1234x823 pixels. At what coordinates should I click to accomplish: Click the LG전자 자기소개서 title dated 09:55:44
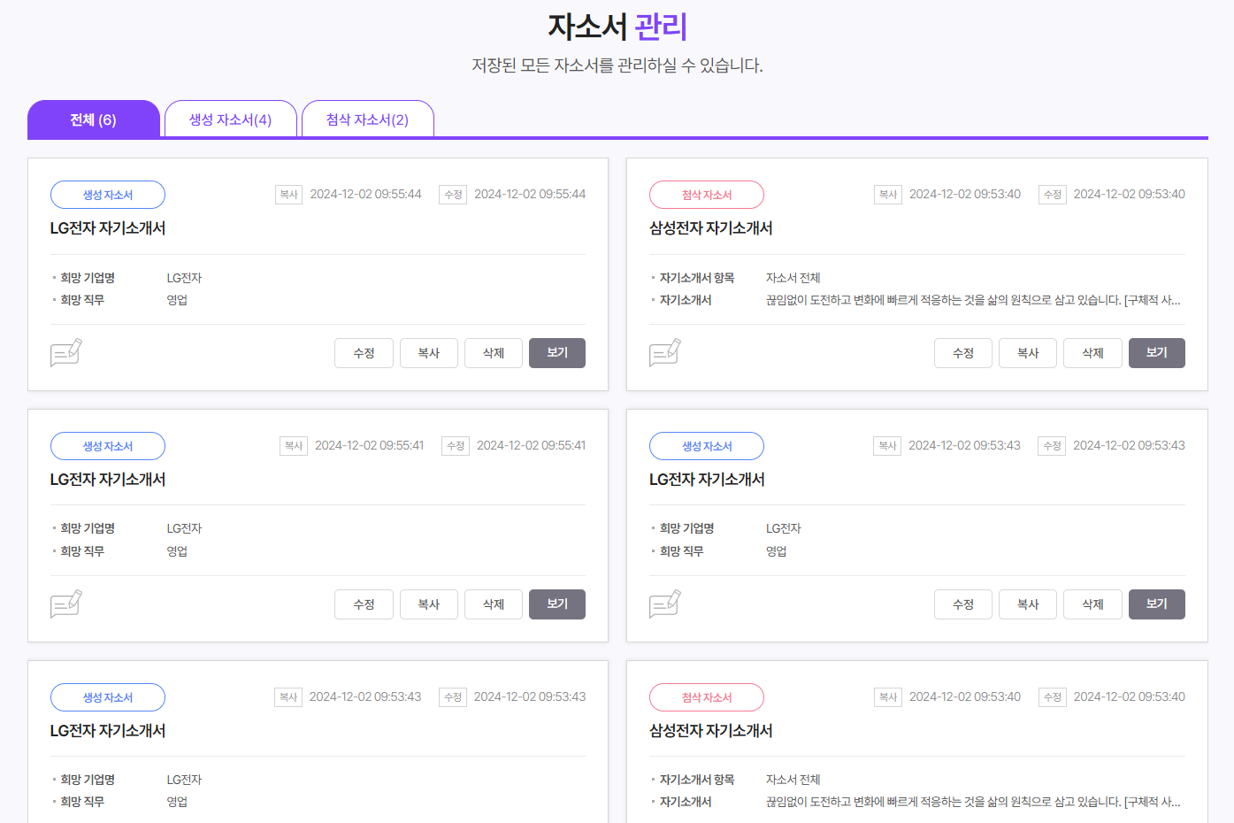point(108,228)
